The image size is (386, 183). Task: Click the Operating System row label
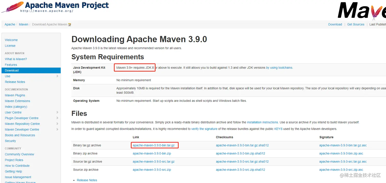click(86, 101)
